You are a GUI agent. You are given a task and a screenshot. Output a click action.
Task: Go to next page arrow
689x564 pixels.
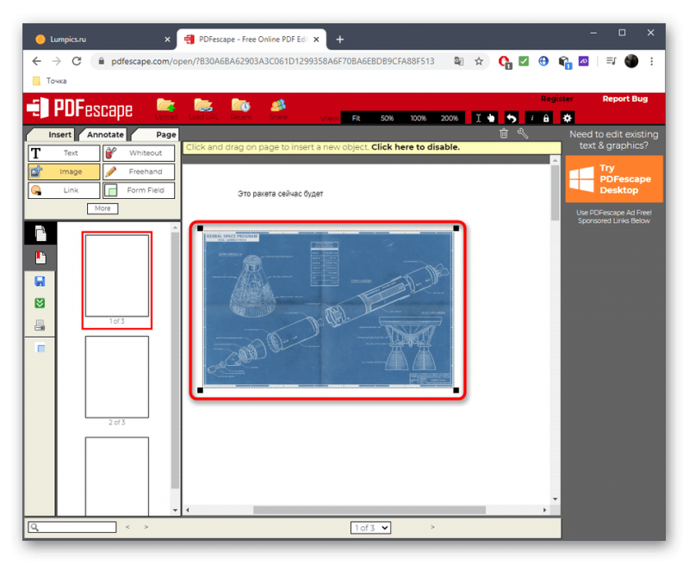click(x=432, y=527)
